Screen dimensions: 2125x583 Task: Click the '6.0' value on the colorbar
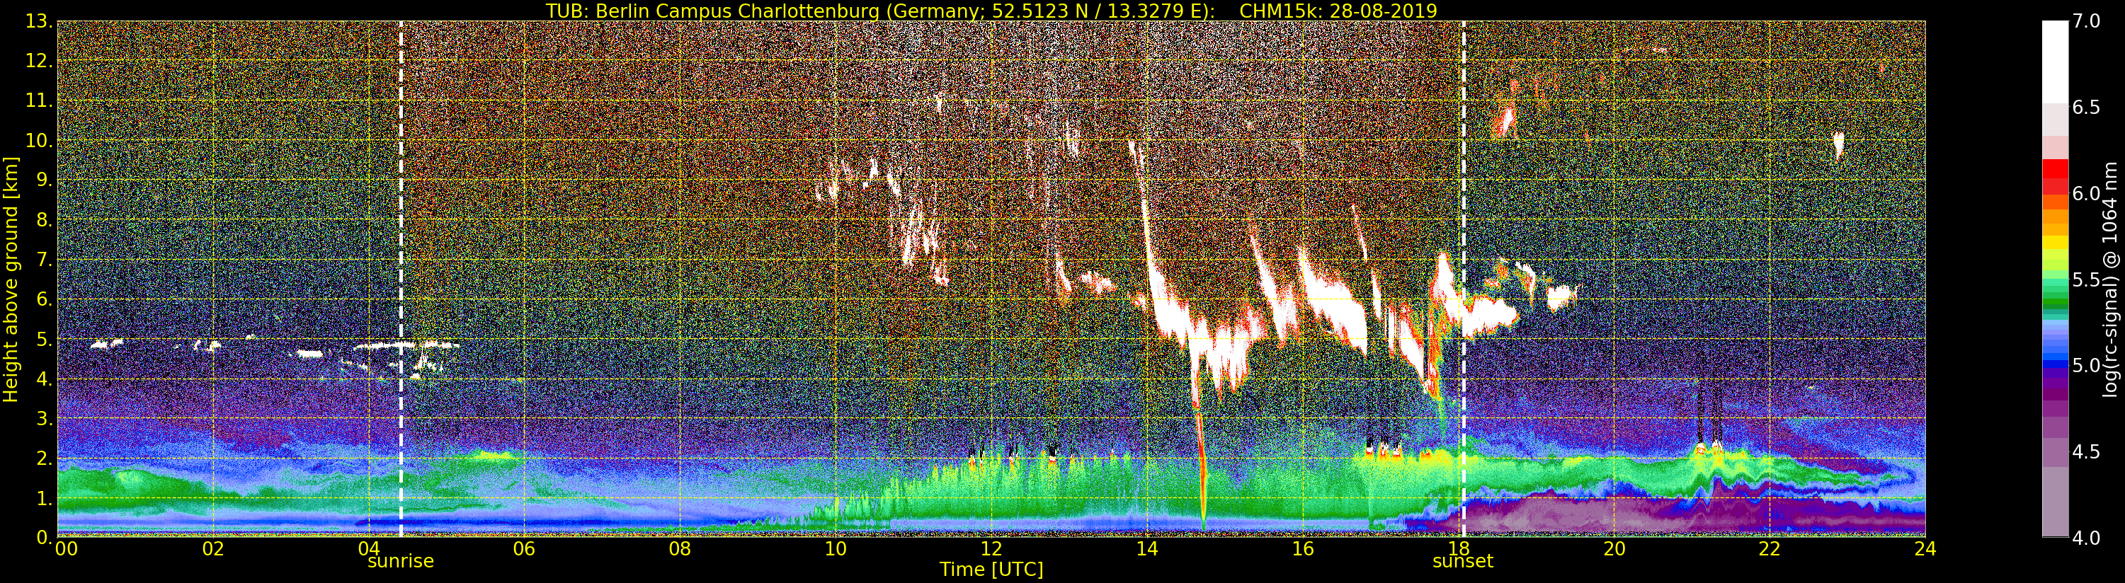pos(2086,193)
